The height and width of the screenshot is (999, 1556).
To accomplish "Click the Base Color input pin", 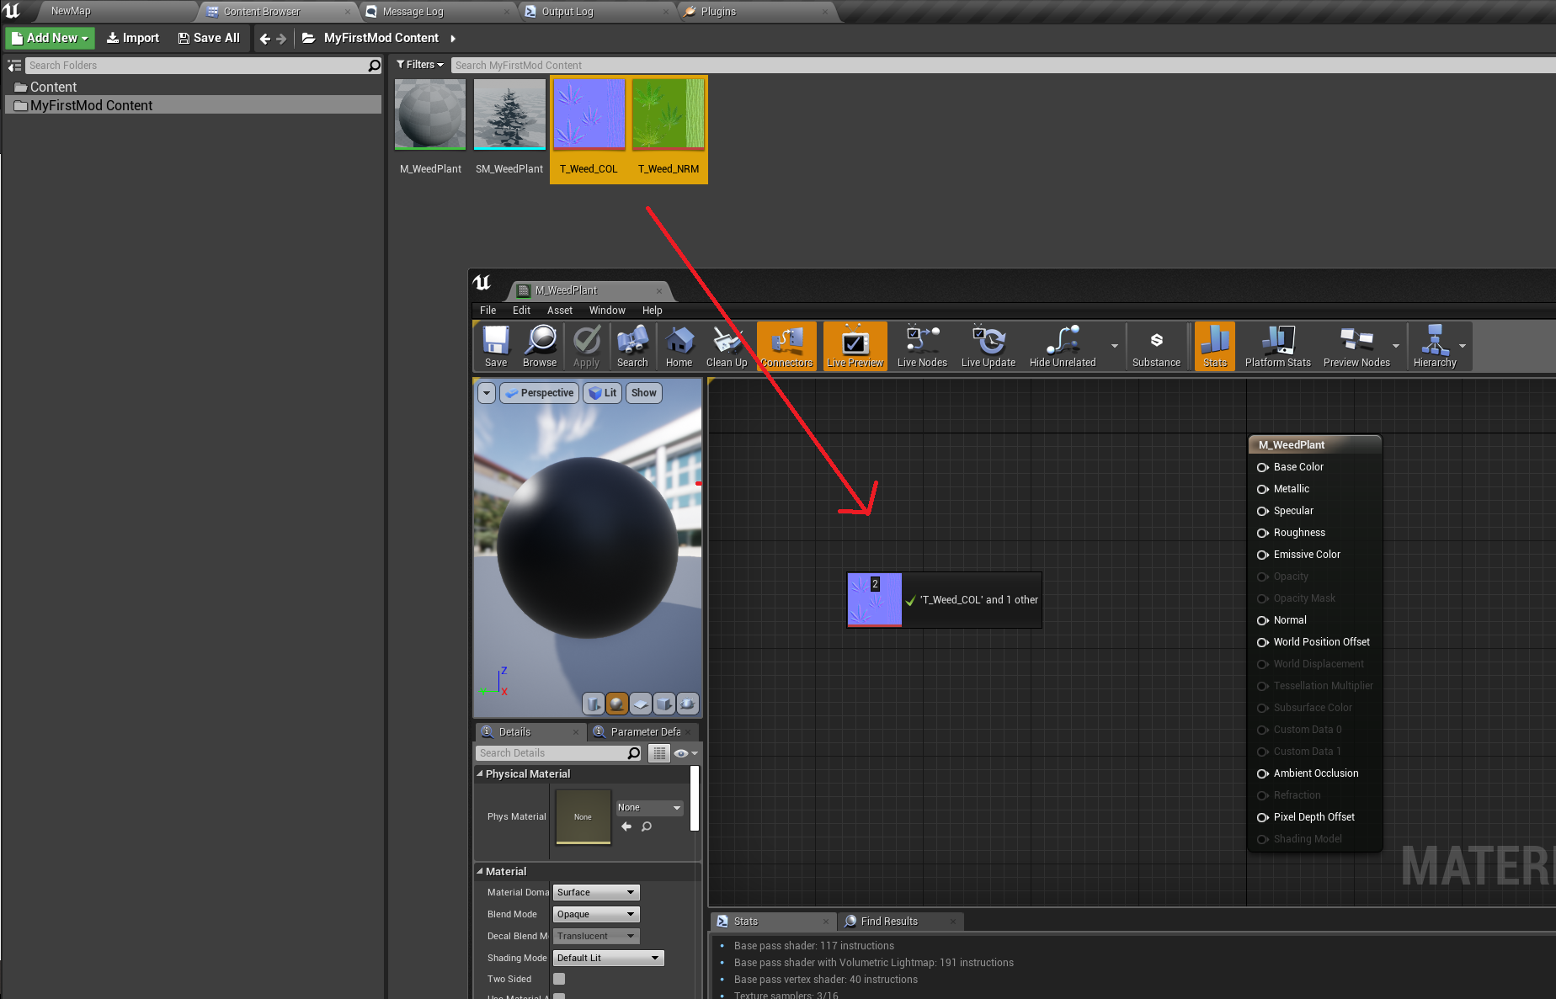I will [1262, 467].
